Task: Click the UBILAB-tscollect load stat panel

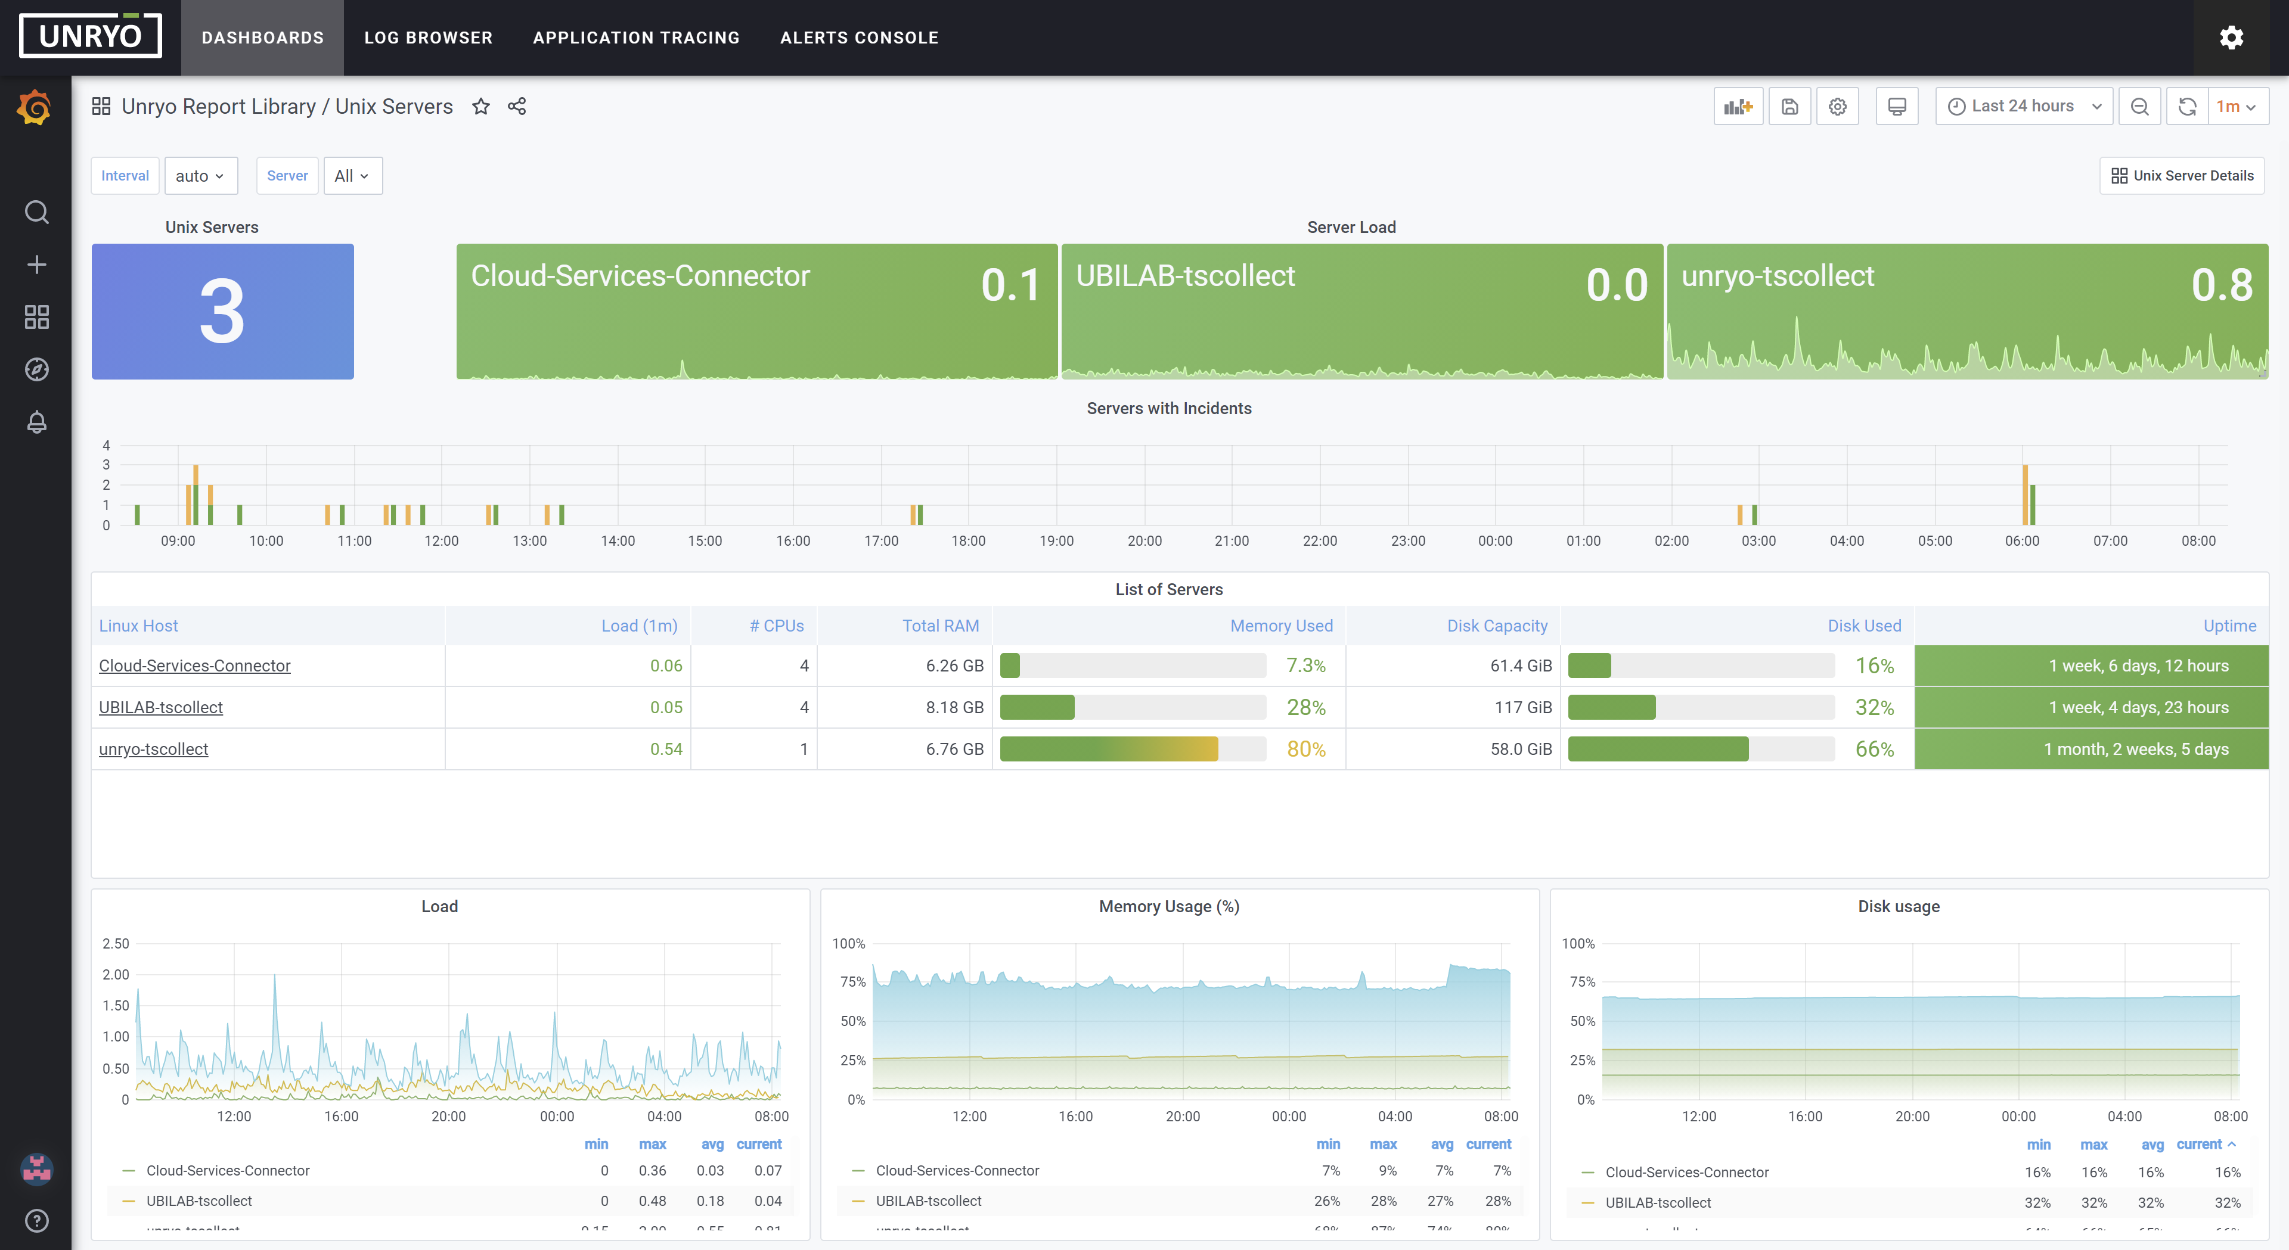Action: tap(1362, 312)
